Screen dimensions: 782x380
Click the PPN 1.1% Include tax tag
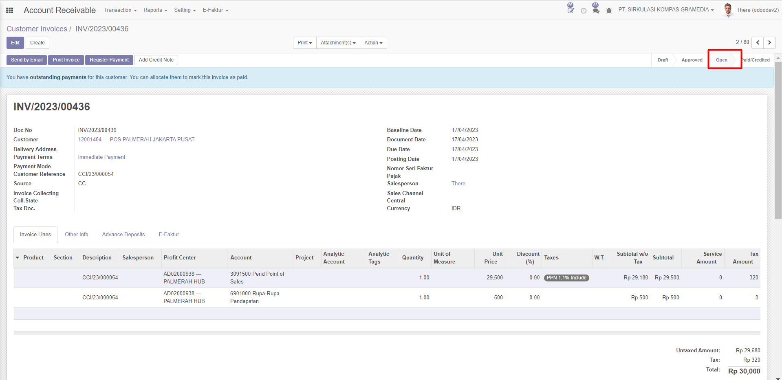(566, 278)
